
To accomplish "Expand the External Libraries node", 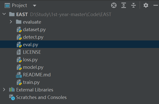I will coord(4,90).
